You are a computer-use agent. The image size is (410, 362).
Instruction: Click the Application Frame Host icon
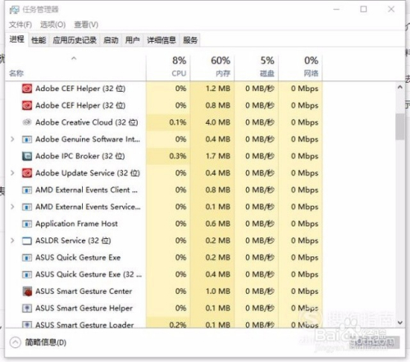click(27, 224)
